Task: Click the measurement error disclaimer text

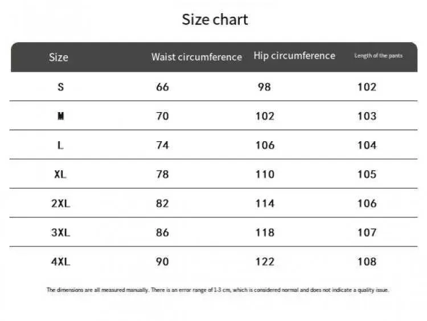Action: point(217,290)
